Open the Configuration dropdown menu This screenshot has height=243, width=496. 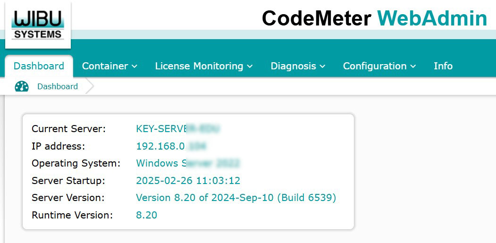[379, 66]
